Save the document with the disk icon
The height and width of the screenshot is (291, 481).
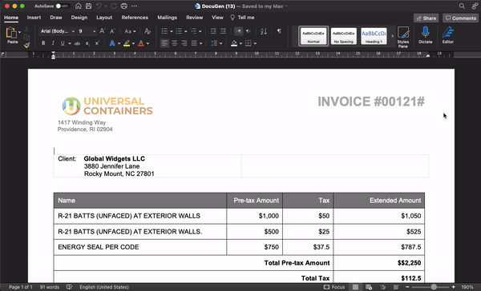click(x=89, y=6)
